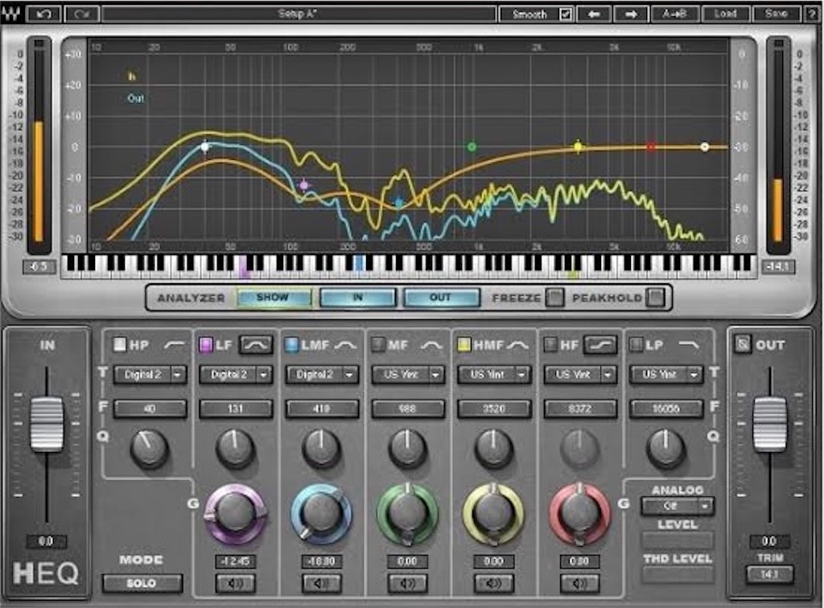824x608 pixels.
Task: Go to previous preset arrow
Action: [x=593, y=14]
